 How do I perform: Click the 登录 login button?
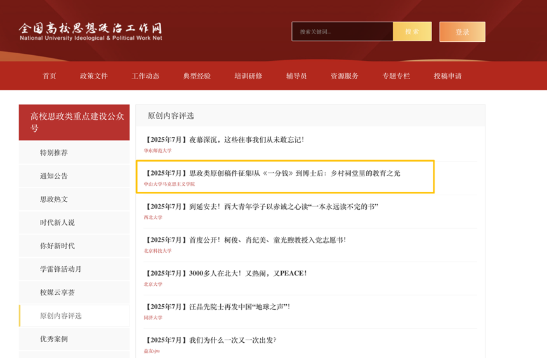pyautogui.click(x=462, y=32)
